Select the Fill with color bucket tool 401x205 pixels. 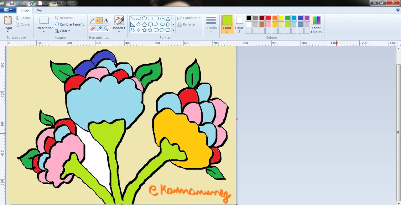pos(99,21)
